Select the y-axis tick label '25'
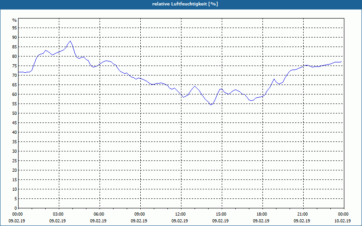Image resolution: width=362 pixels, height=226 pixels. tap(14, 161)
